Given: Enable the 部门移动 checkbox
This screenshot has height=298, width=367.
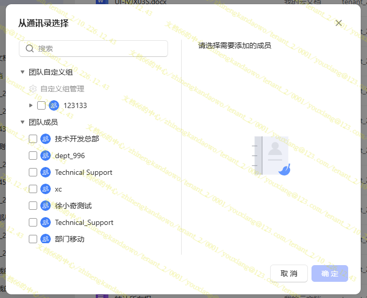Looking at the screenshot, I should 33,239.
